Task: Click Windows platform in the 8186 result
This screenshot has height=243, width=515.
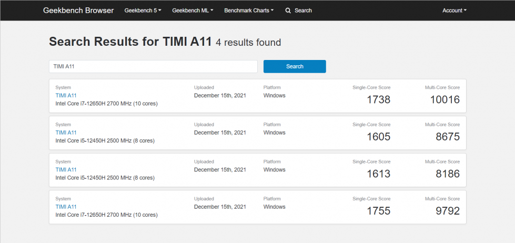Action: tap(274, 170)
